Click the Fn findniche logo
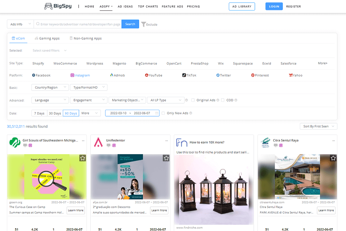Screen dimensions: 346x231 tap(182, 143)
